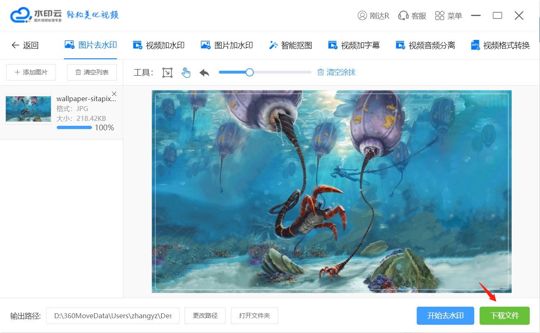Click the 清空列表 button
The height and width of the screenshot is (333, 540).
coord(92,72)
